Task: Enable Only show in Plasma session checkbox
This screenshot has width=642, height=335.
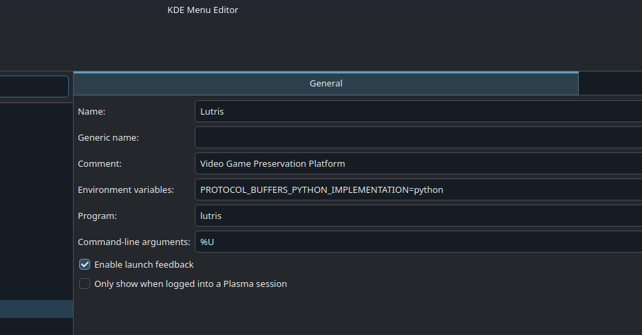Action: coord(85,284)
